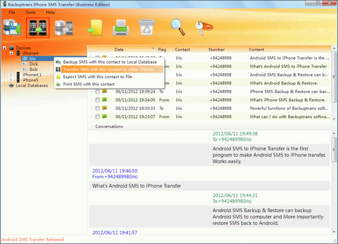The image size is (338, 244).
Task: Collapse the iPhone4 device node
Action: (x=11, y=53)
